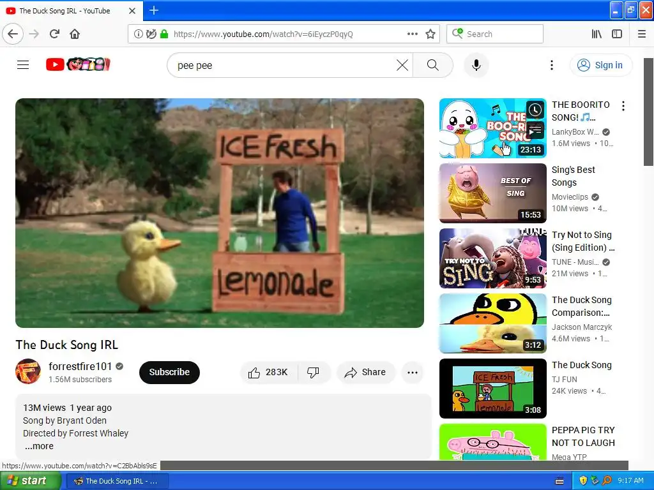Image resolution: width=654 pixels, height=490 pixels.
Task: Click the magnifier tray icon beside the clock
Action: point(607,481)
